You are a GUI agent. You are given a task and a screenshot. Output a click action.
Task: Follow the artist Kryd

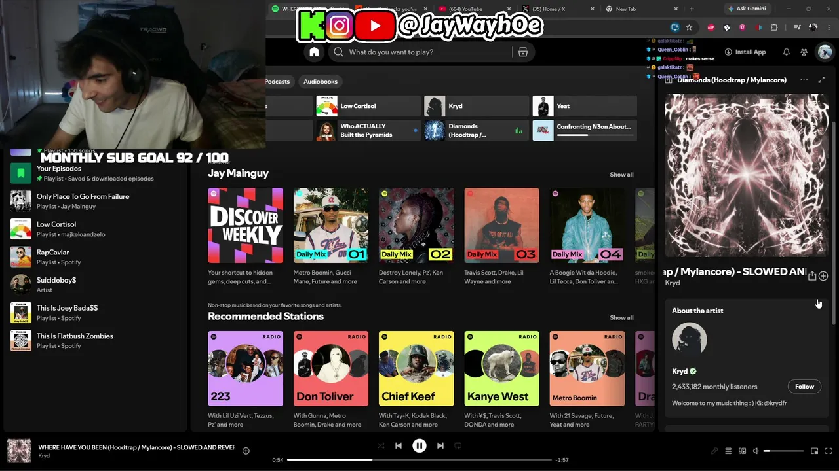(x=804, y=387)
